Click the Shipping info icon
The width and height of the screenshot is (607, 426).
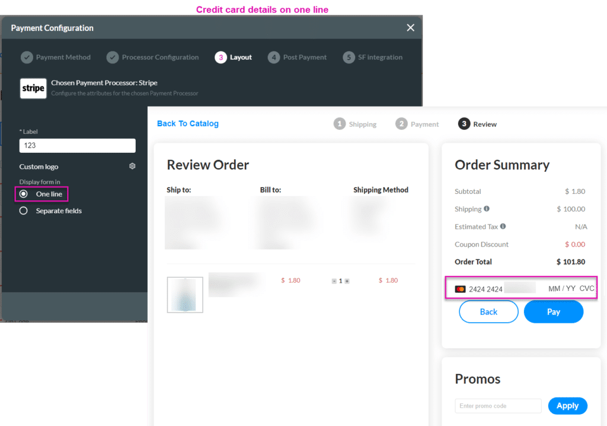point(487,209)
